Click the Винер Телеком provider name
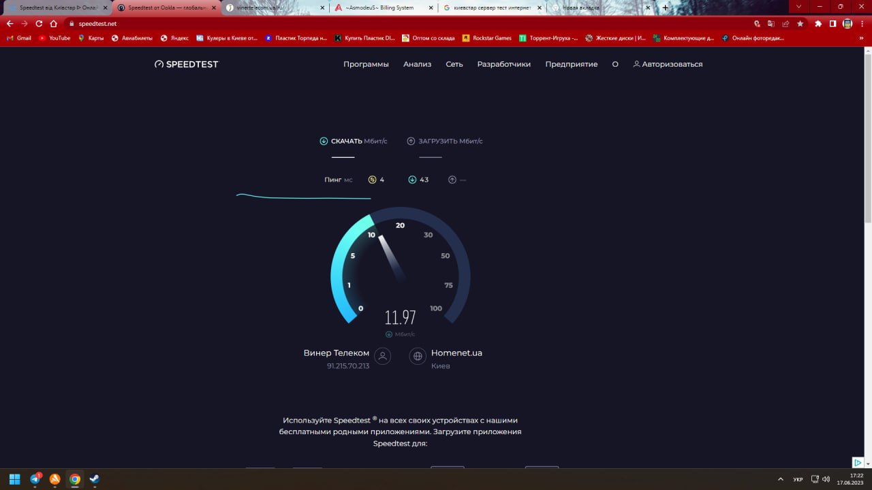The image size is (872, 490). click(337, 353)
